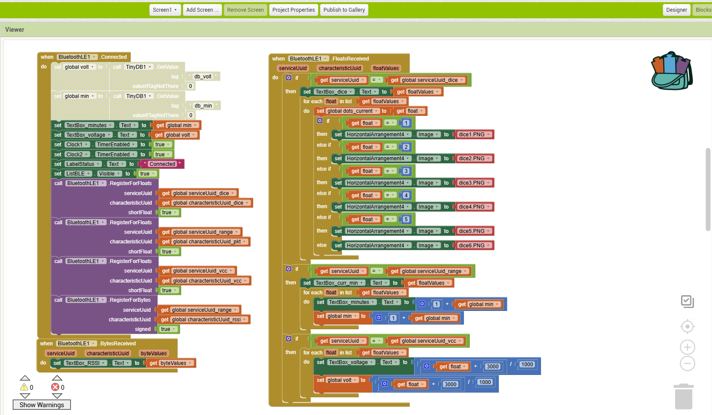Open Screen1 screen selector dropdown
Screen dimensions: 712x415
[x=165, y=10]
